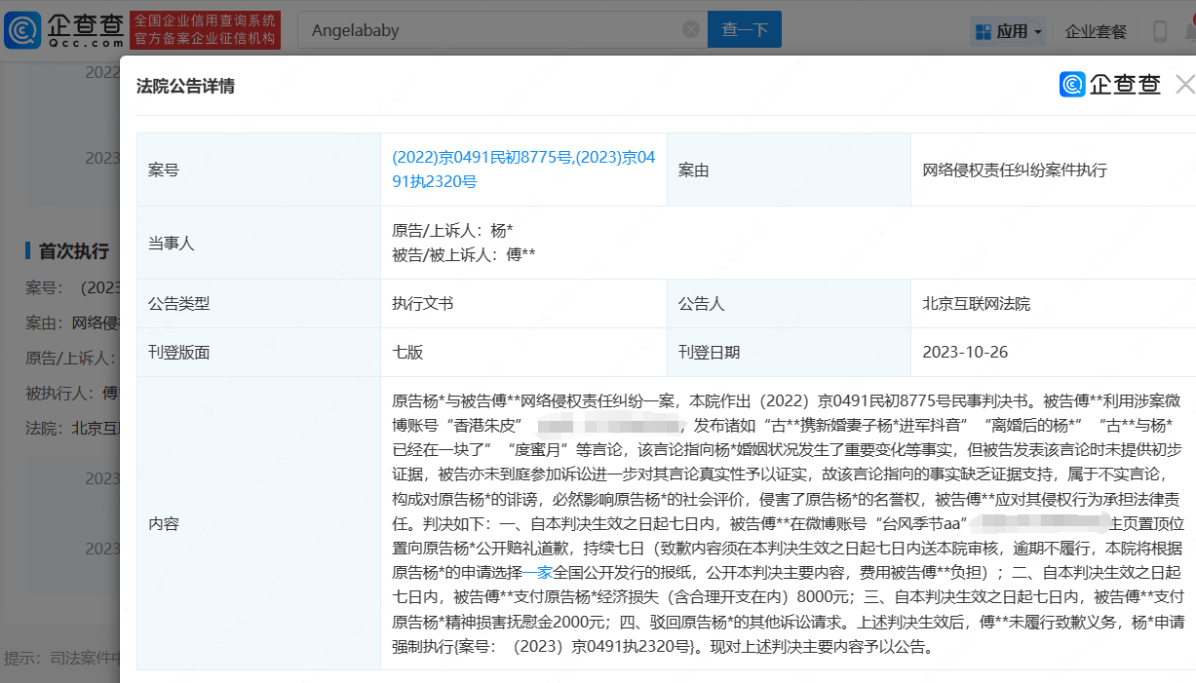The width and height of the screenshot is (1196, 683).
Task: Open the 企业套餐 menu item
Action: 1096,31
